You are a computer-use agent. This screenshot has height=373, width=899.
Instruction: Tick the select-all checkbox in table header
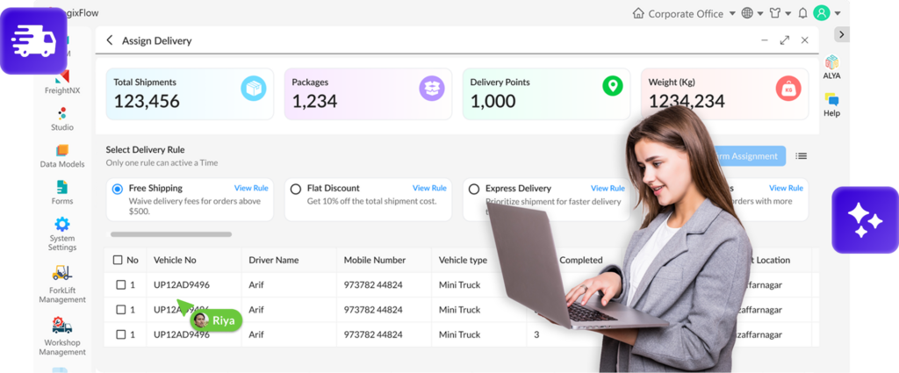(x=118, y=260)
